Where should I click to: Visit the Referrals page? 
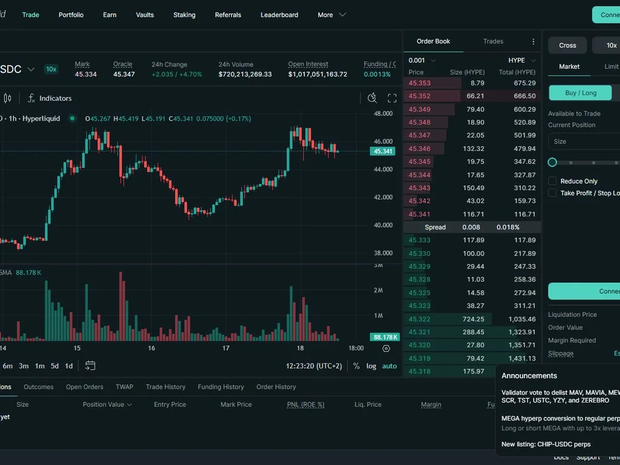228,15
